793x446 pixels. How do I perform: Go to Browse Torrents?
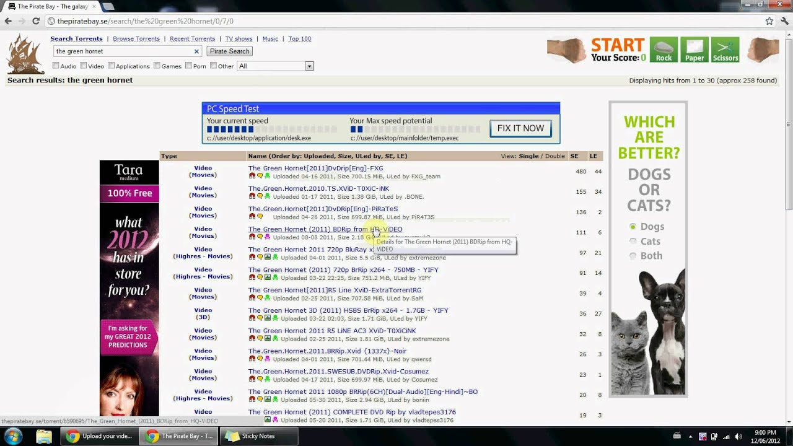pyautogui.click(x=136, y=38)
